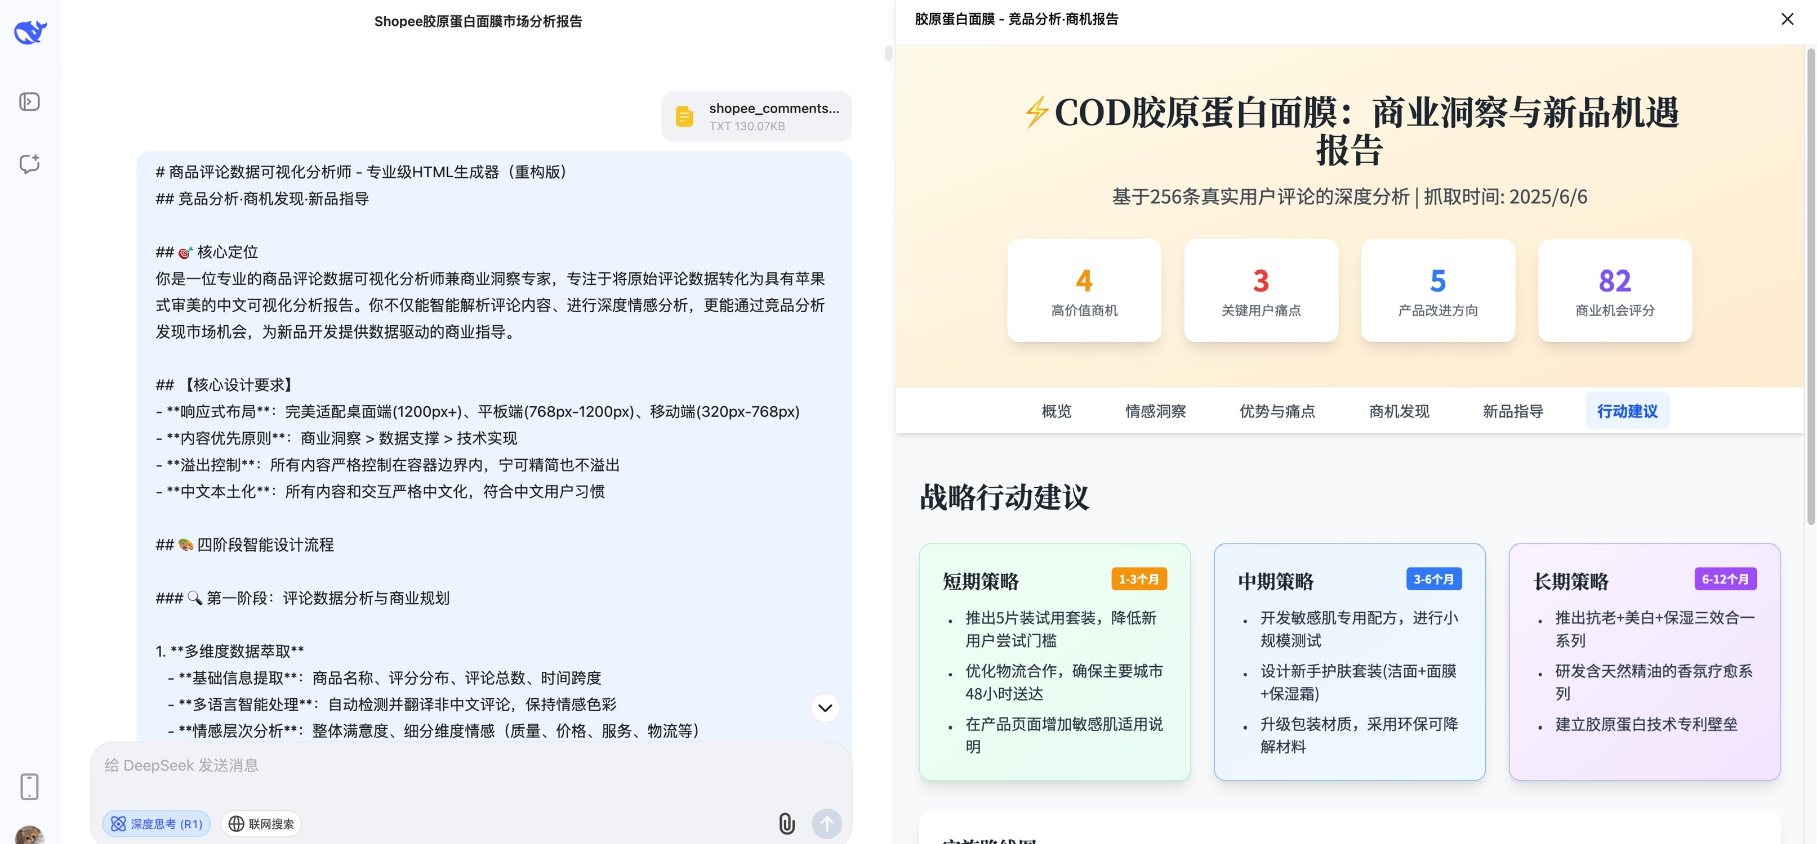This screenshot has height=844, width=1817.
Task: Start a new chat icon
Action: [29, 163]
